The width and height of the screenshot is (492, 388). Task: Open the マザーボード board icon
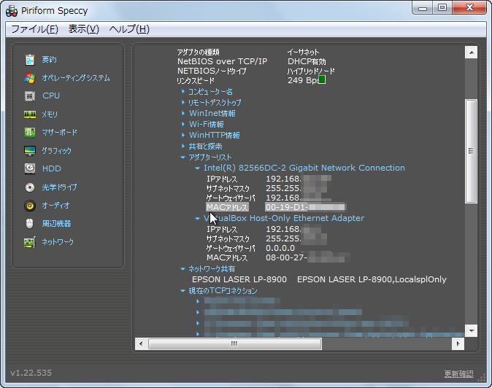(30, 133)
